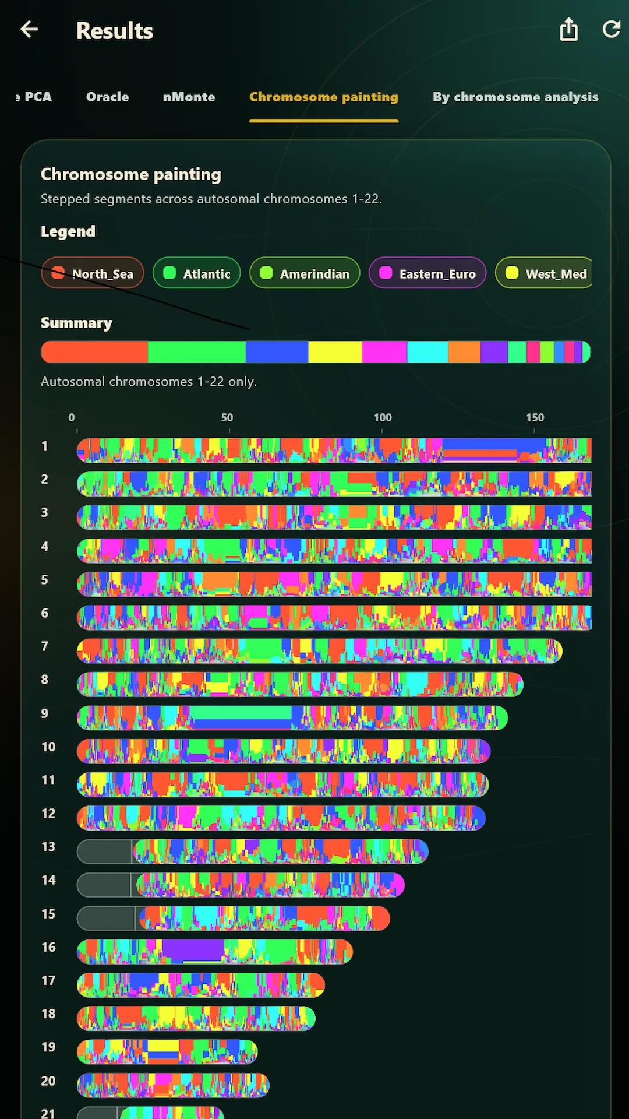Viewport: 629px width, 1119px height.
Task: Tap the chromosome 3 painted bar
Action: coord(334,517)
